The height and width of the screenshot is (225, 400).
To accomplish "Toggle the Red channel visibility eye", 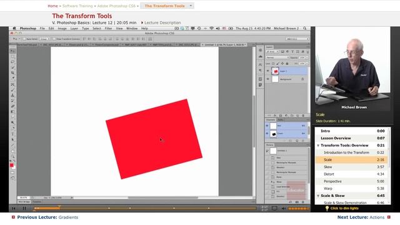I will (x=267, y=126).
